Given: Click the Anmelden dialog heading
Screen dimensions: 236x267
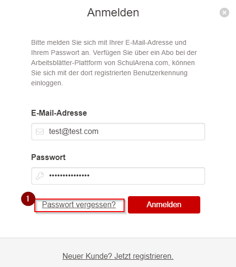Looking at the screenshot, I should [x=113, y=13].
